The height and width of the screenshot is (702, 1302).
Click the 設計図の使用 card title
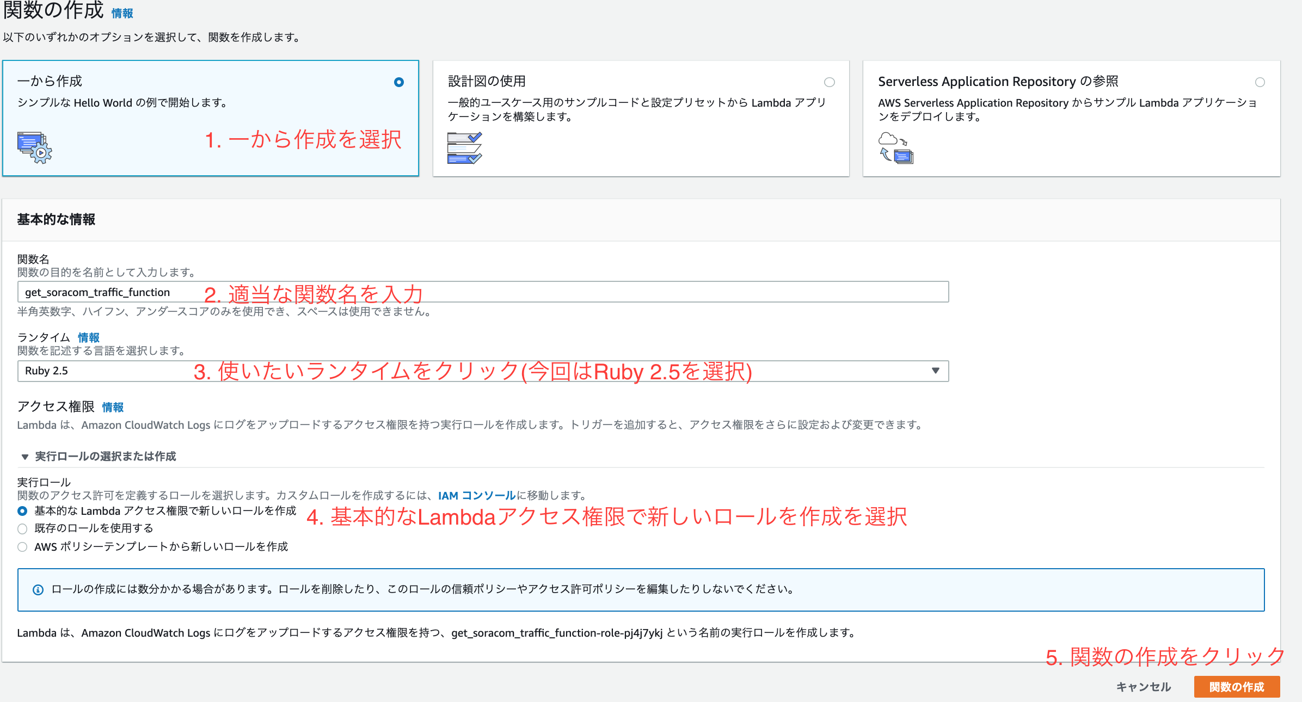click(x=487, y=81)
